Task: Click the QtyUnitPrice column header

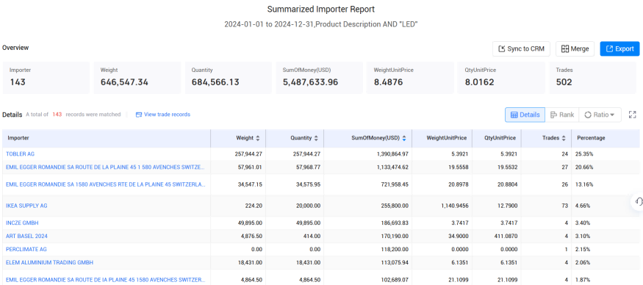Action: [497, 138]
